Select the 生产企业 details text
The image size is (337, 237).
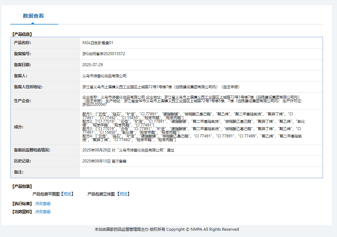click(x=192, y=101)
